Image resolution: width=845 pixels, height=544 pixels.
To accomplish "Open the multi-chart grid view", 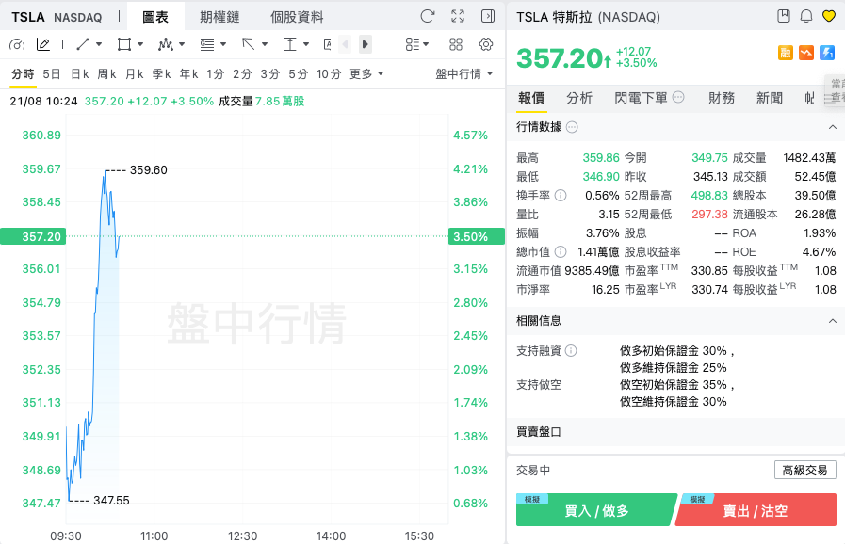I will click(x=456, y=44).
